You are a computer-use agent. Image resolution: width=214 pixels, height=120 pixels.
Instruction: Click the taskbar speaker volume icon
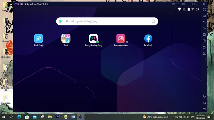[188, 117]
